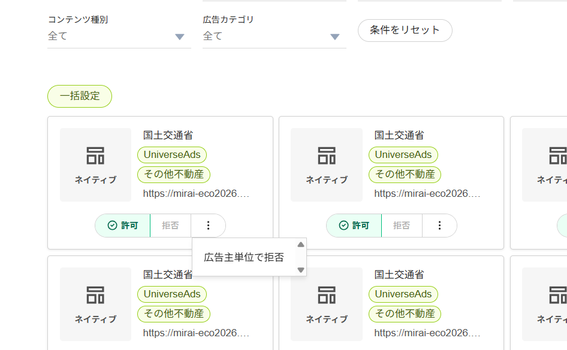Click native layout icon in first card
This screenshot has width=567, height=350.
95,156
